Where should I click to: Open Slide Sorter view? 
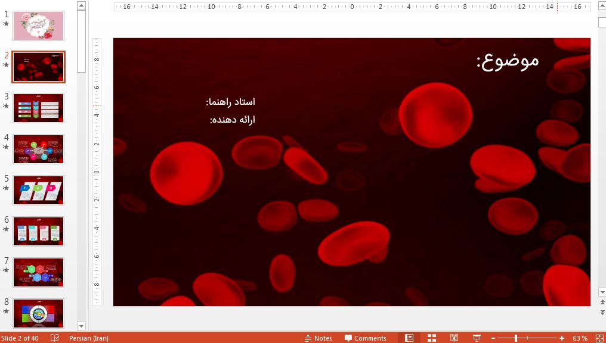(431, 338)
